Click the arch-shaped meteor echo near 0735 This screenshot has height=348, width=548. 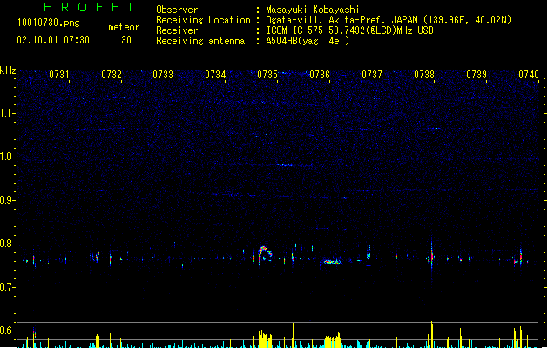click(265, 255)
